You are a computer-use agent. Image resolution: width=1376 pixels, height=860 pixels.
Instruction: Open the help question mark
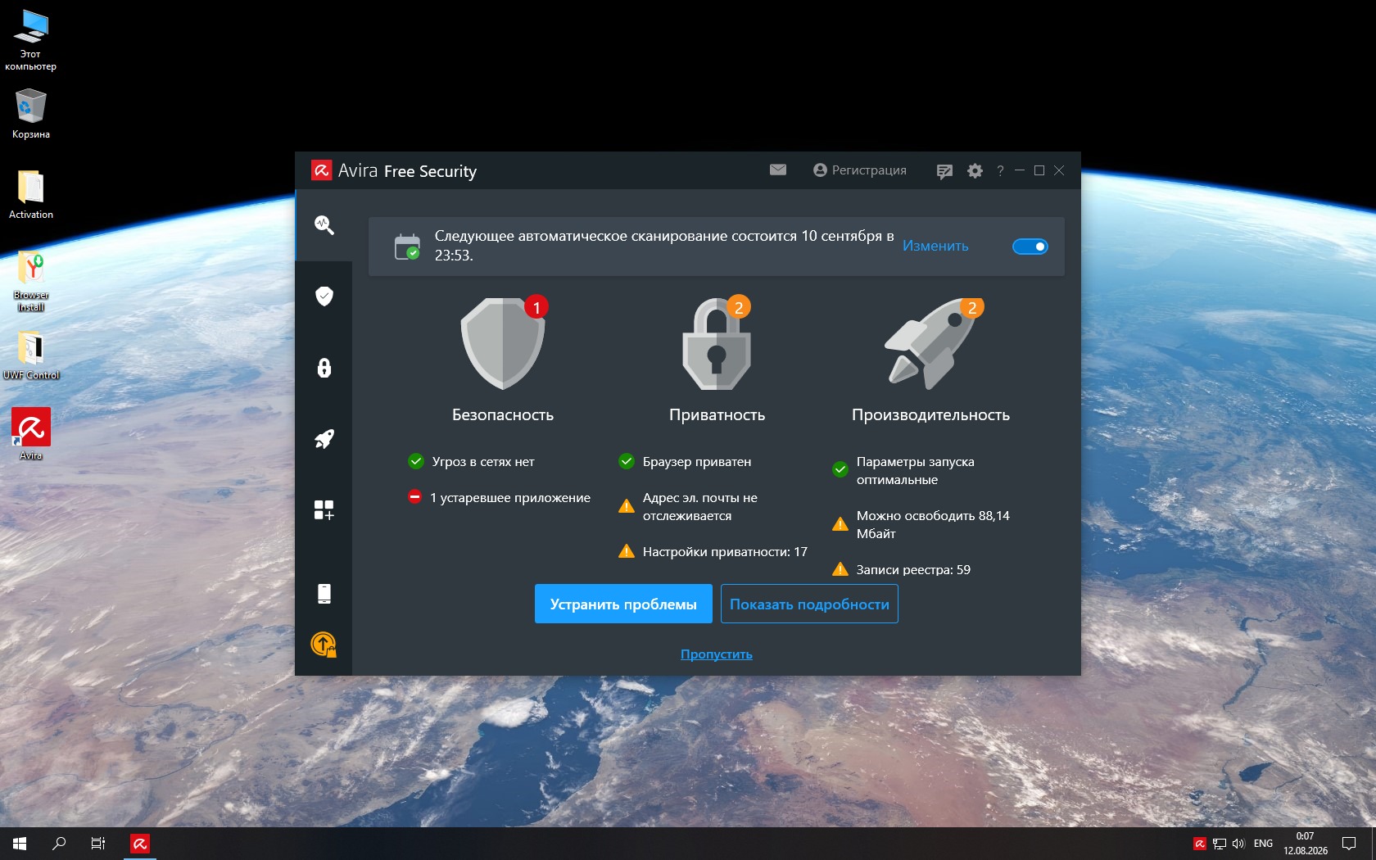1000,170
